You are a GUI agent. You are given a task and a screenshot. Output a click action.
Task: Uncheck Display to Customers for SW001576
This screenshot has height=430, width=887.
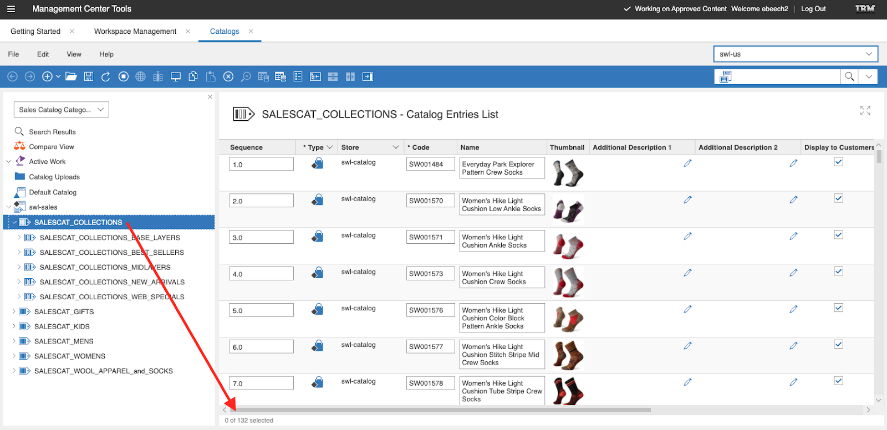839,308
